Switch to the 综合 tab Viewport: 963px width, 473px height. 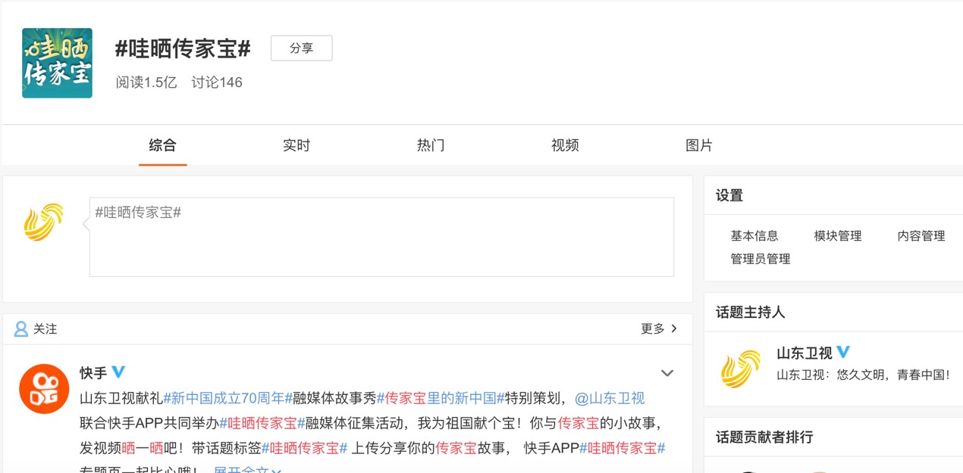pos(162,145)
